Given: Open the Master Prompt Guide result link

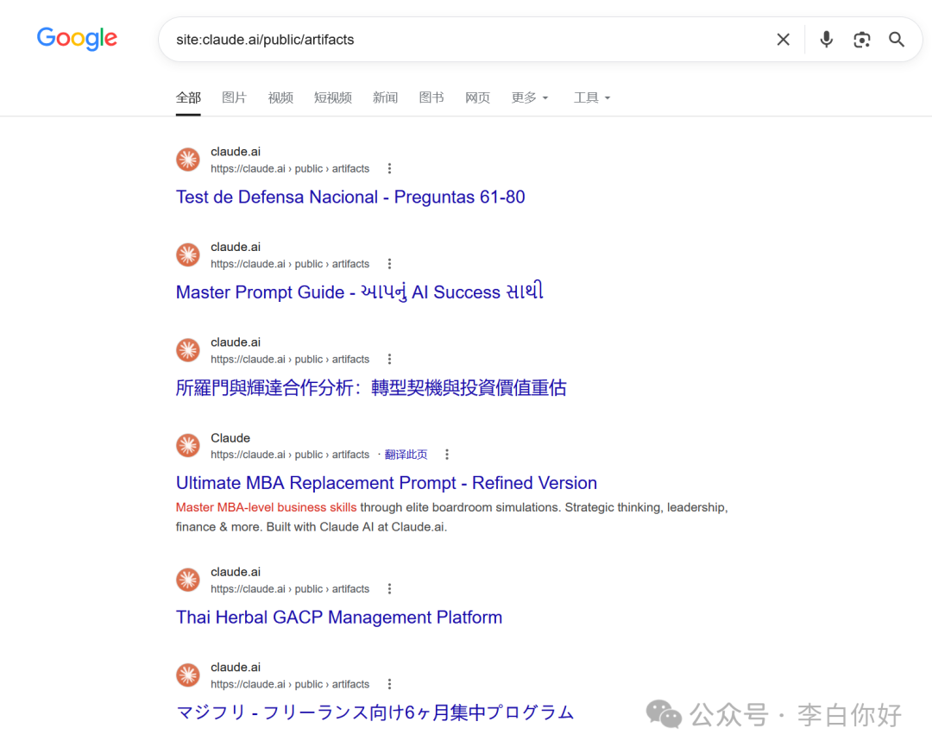Looking at the screenshot, I should point(360,292).
